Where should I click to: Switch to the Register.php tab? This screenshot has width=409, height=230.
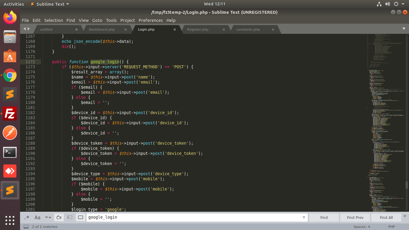[198, 29]
